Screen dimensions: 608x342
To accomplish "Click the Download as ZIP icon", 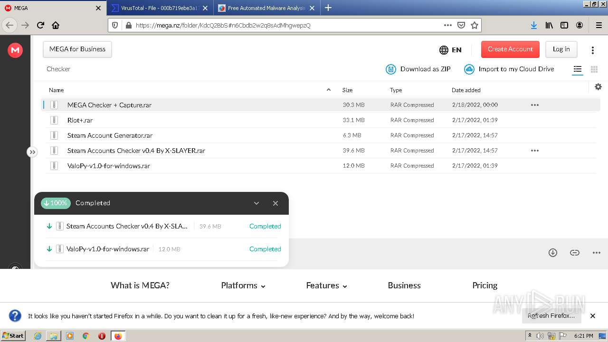I will pyautogui.click(x=391, y=69).
